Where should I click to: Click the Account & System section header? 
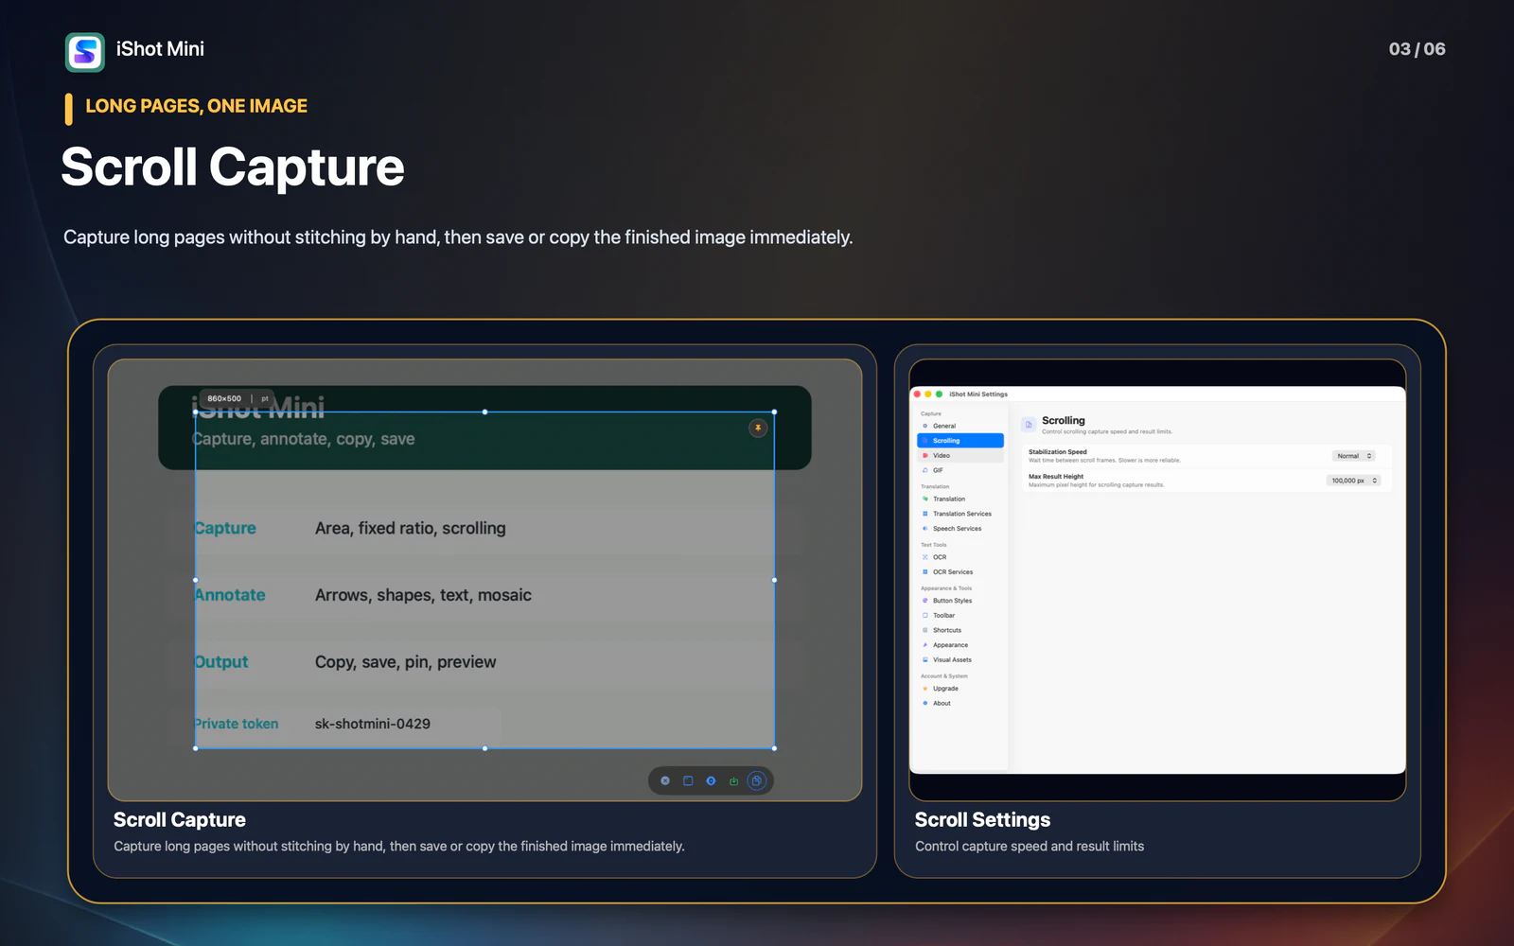coord(944,676)
